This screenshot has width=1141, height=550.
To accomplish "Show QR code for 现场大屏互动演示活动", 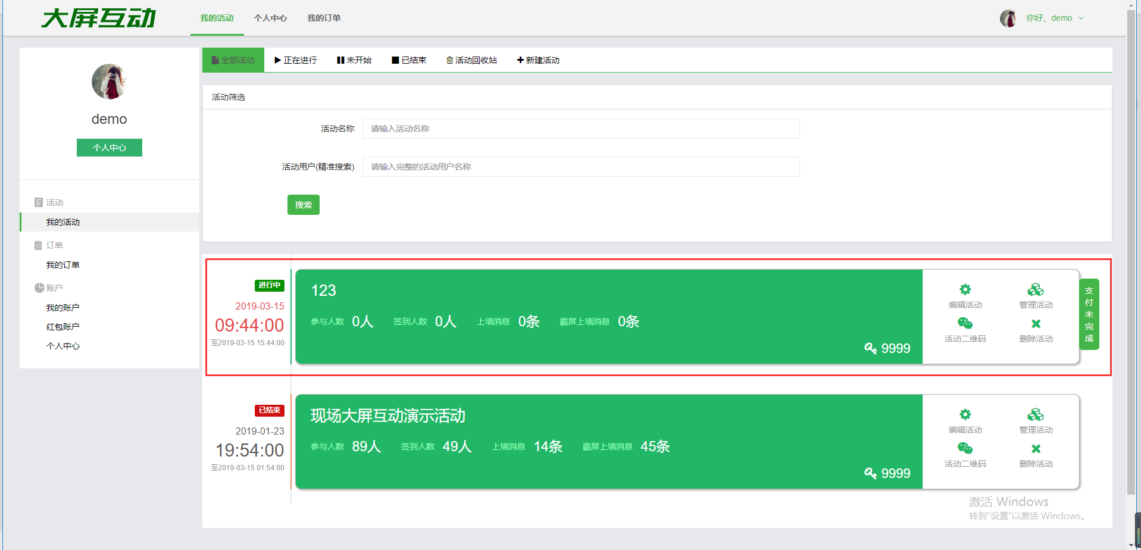I will (965, 449).
